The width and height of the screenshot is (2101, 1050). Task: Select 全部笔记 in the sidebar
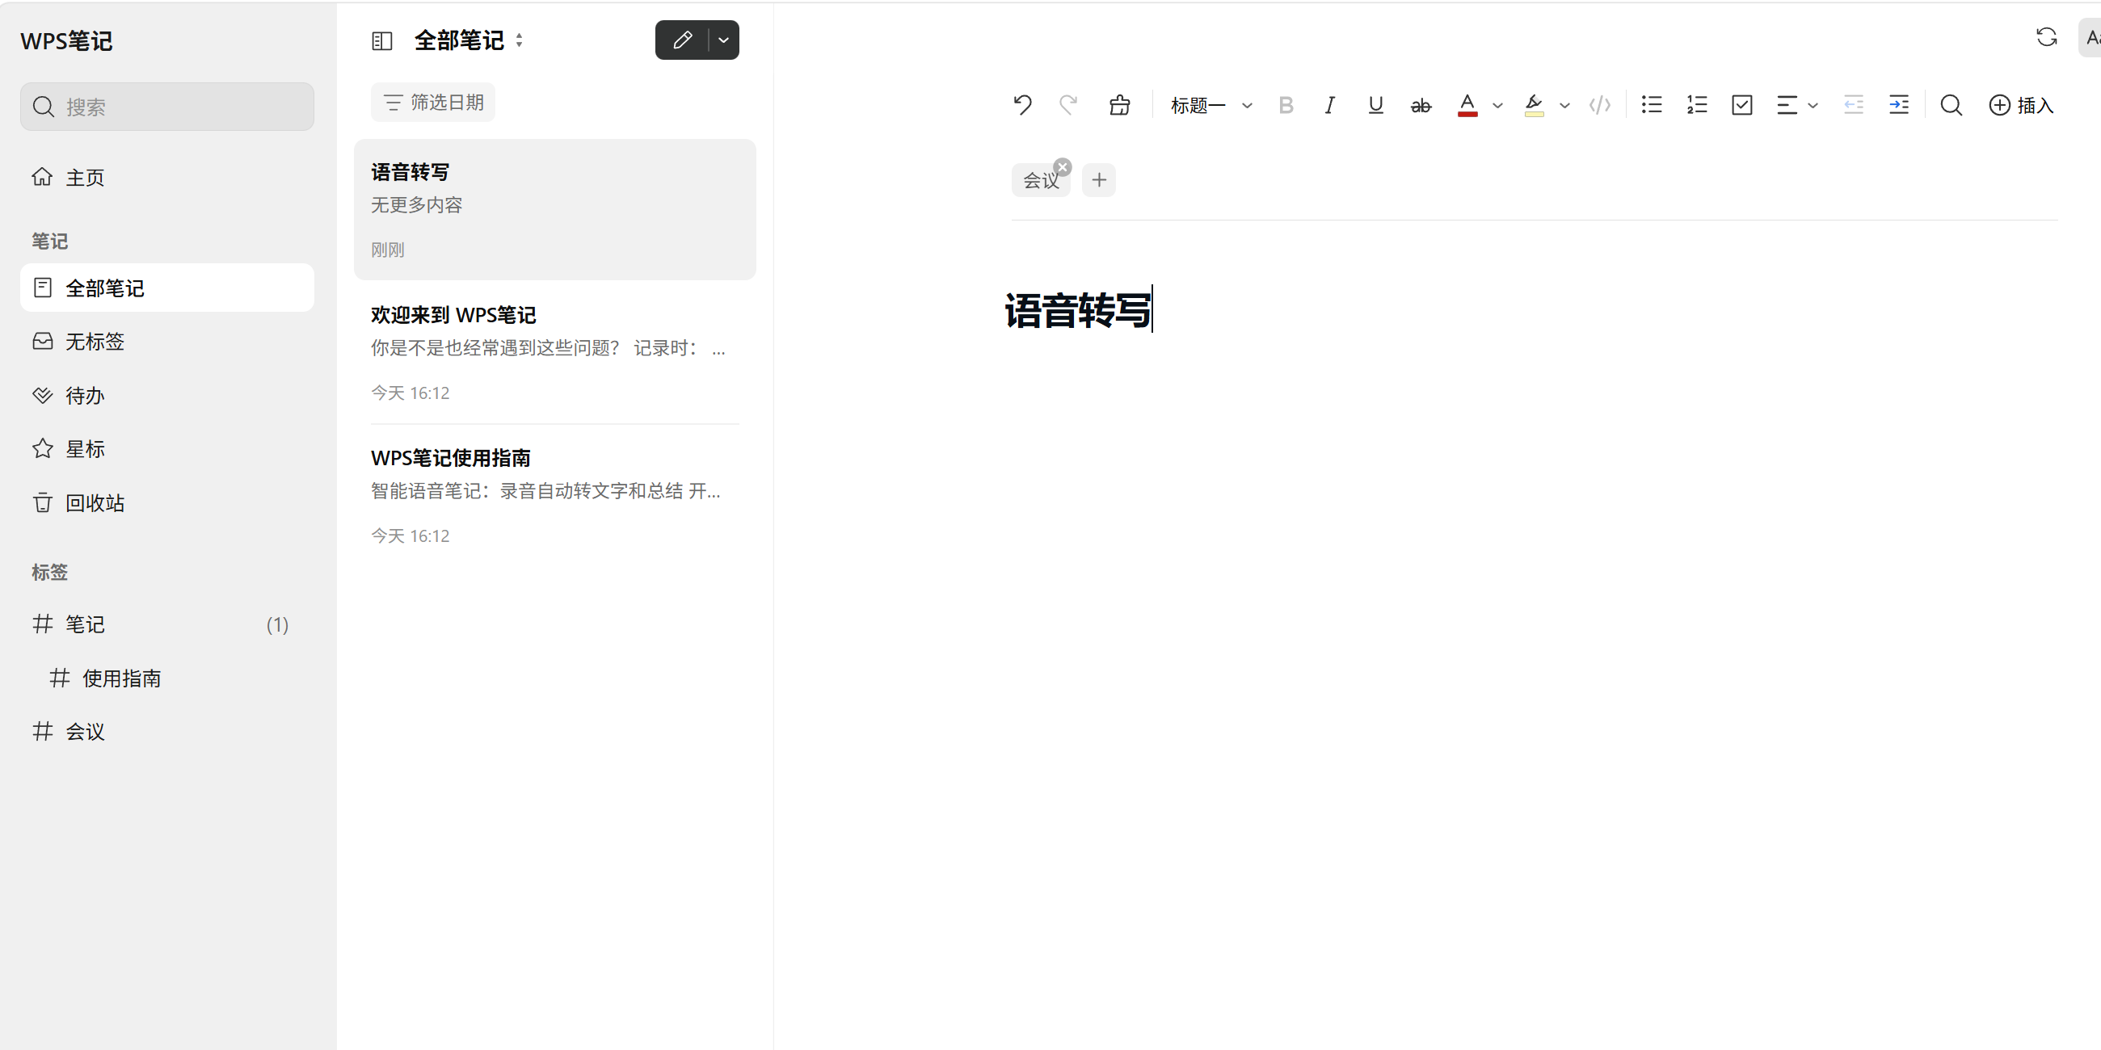[167, 288]
